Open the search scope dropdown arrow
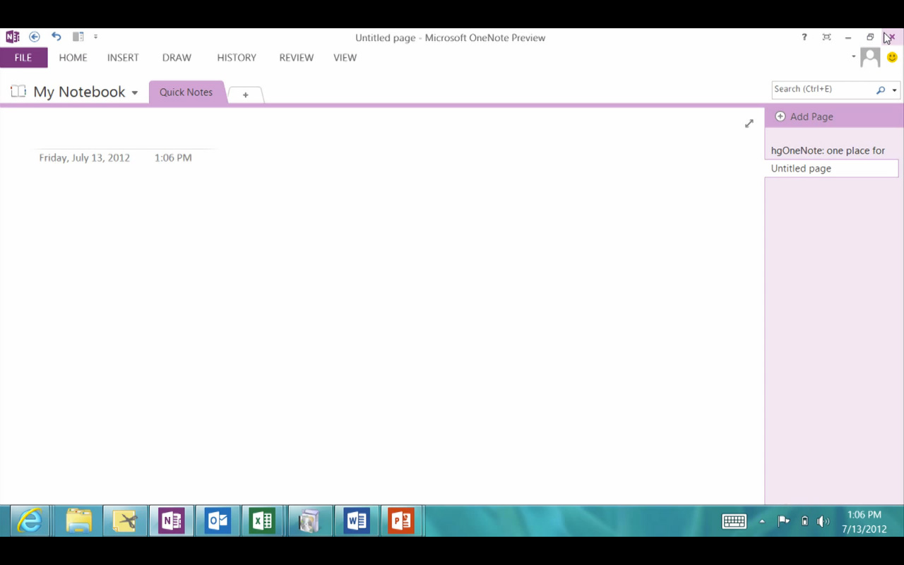904x565 pixels. coord(894,90)
